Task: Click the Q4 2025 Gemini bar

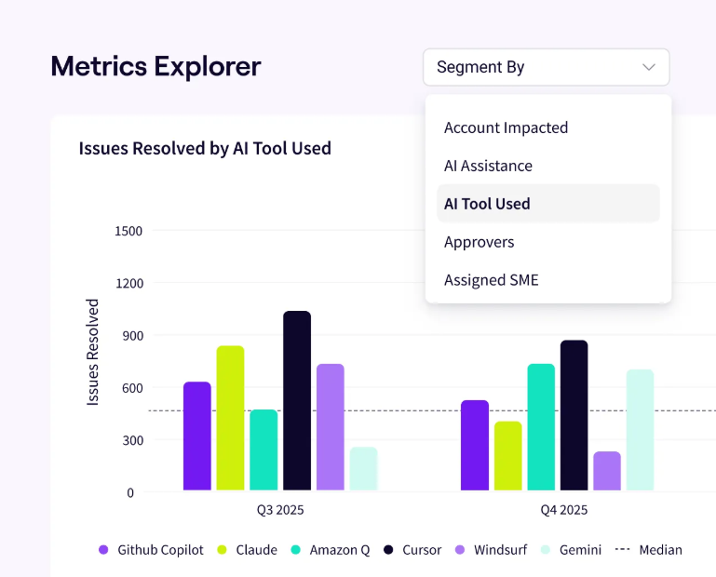Action: click(640, 430)
